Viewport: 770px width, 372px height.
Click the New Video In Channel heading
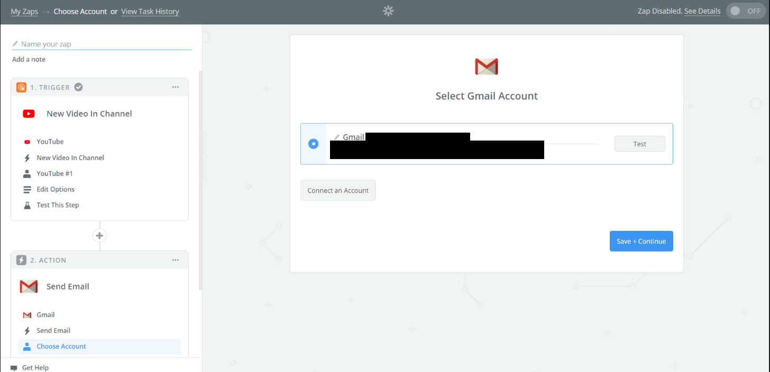89,114
